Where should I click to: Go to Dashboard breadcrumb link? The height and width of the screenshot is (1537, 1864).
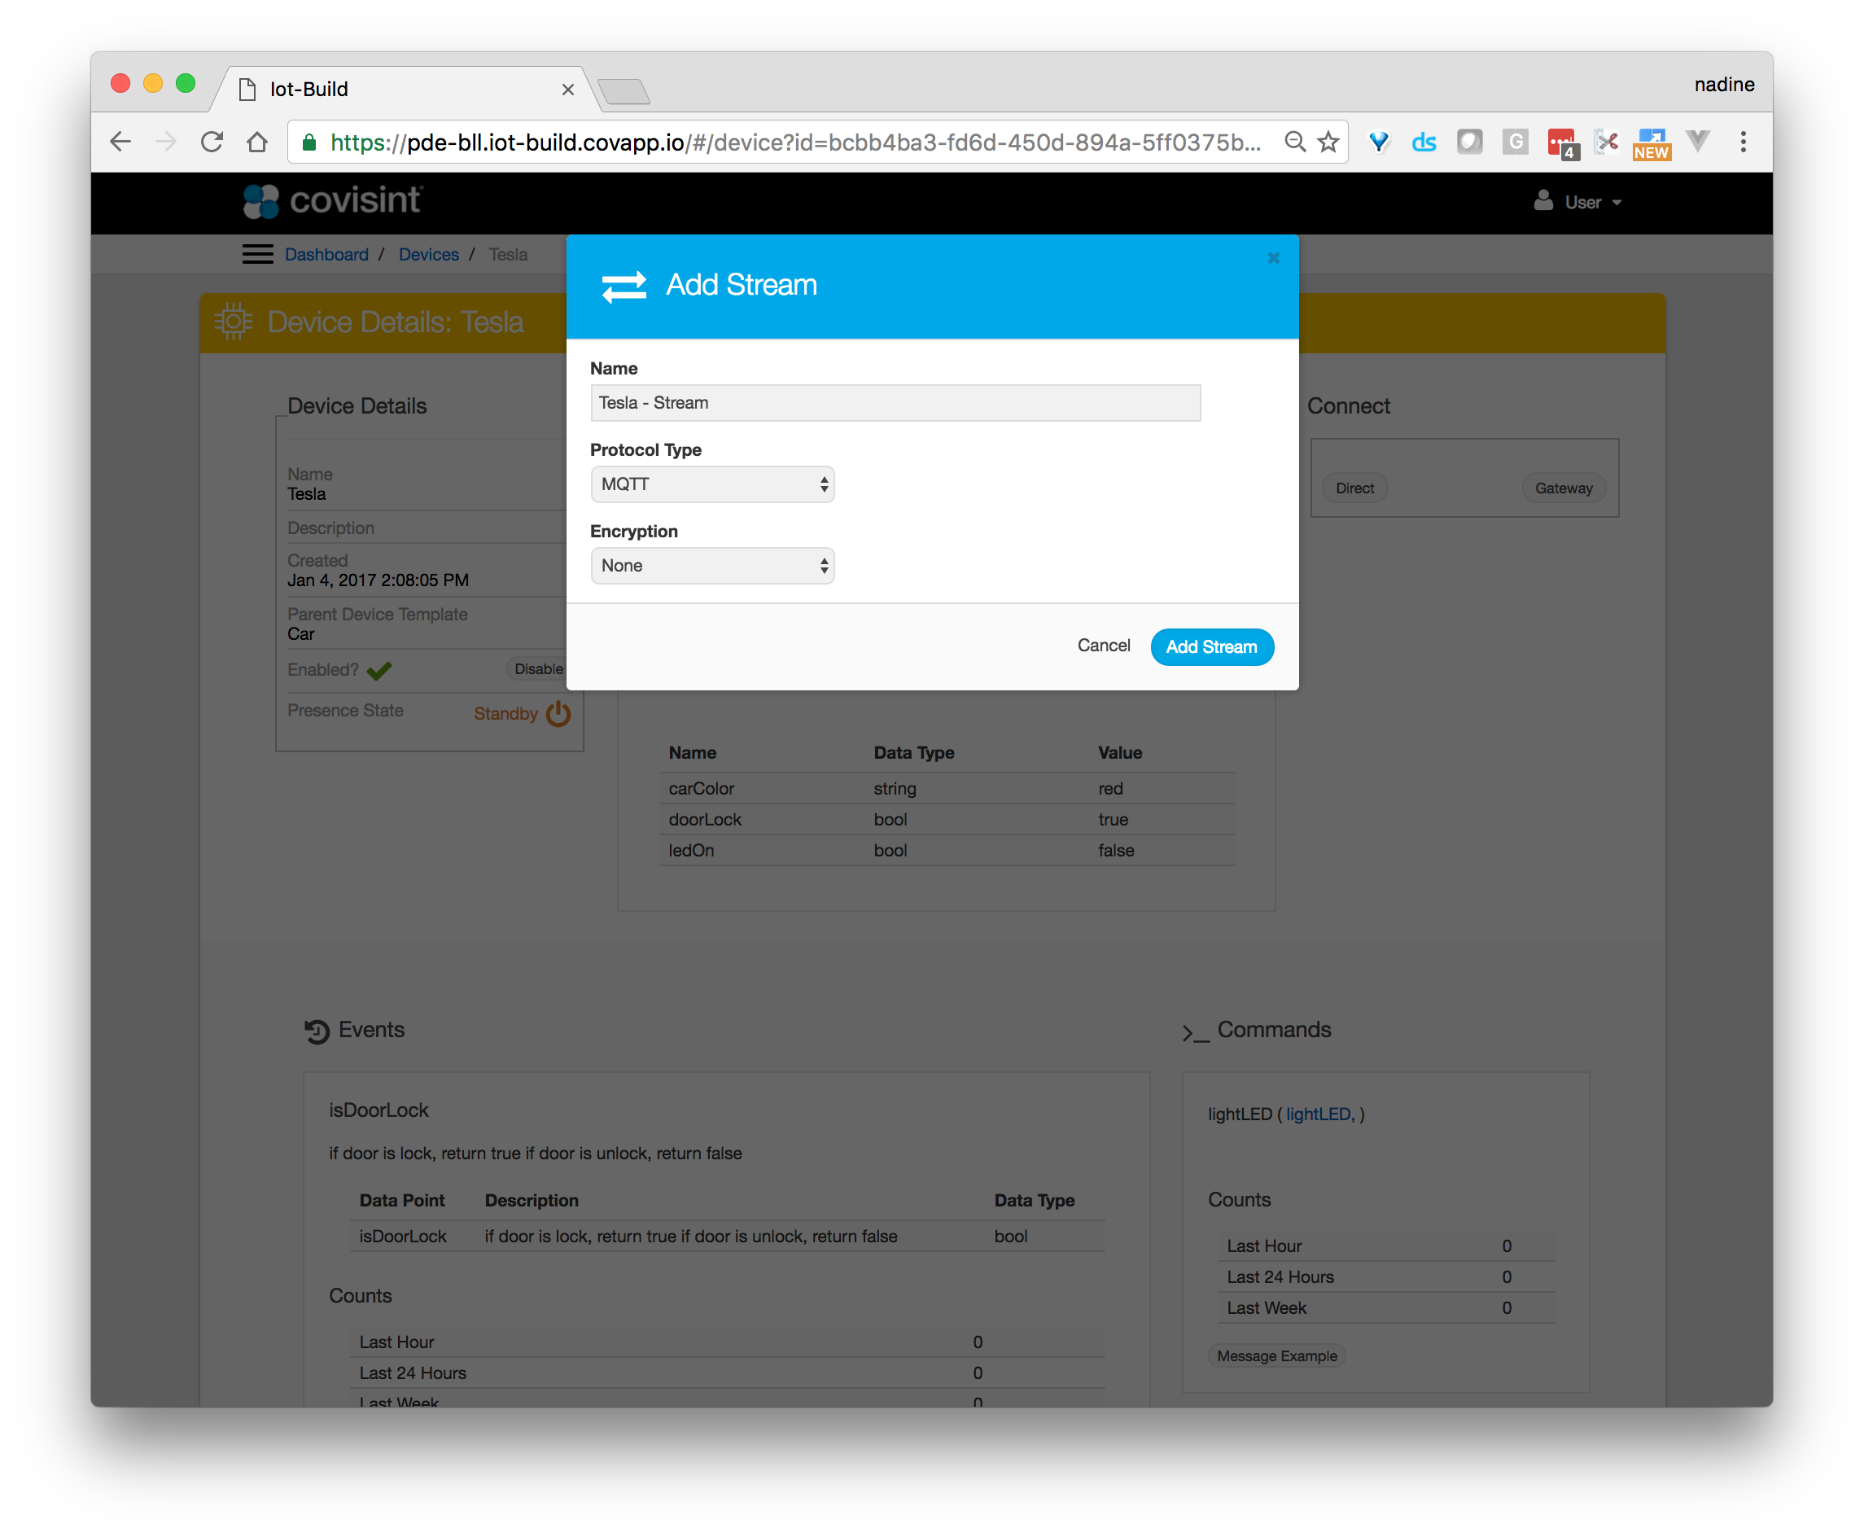pos(326,255)
